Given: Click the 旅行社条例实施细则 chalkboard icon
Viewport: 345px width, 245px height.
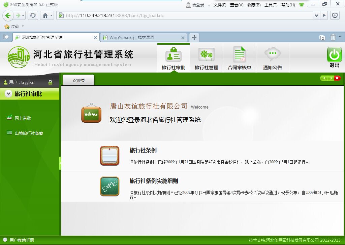Looking at the screenshot, I should [x=109, y=186].
